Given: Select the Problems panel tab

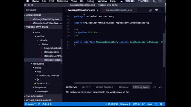Looking at the screenshot, I should pyautogui.click(x=71, y=87).
